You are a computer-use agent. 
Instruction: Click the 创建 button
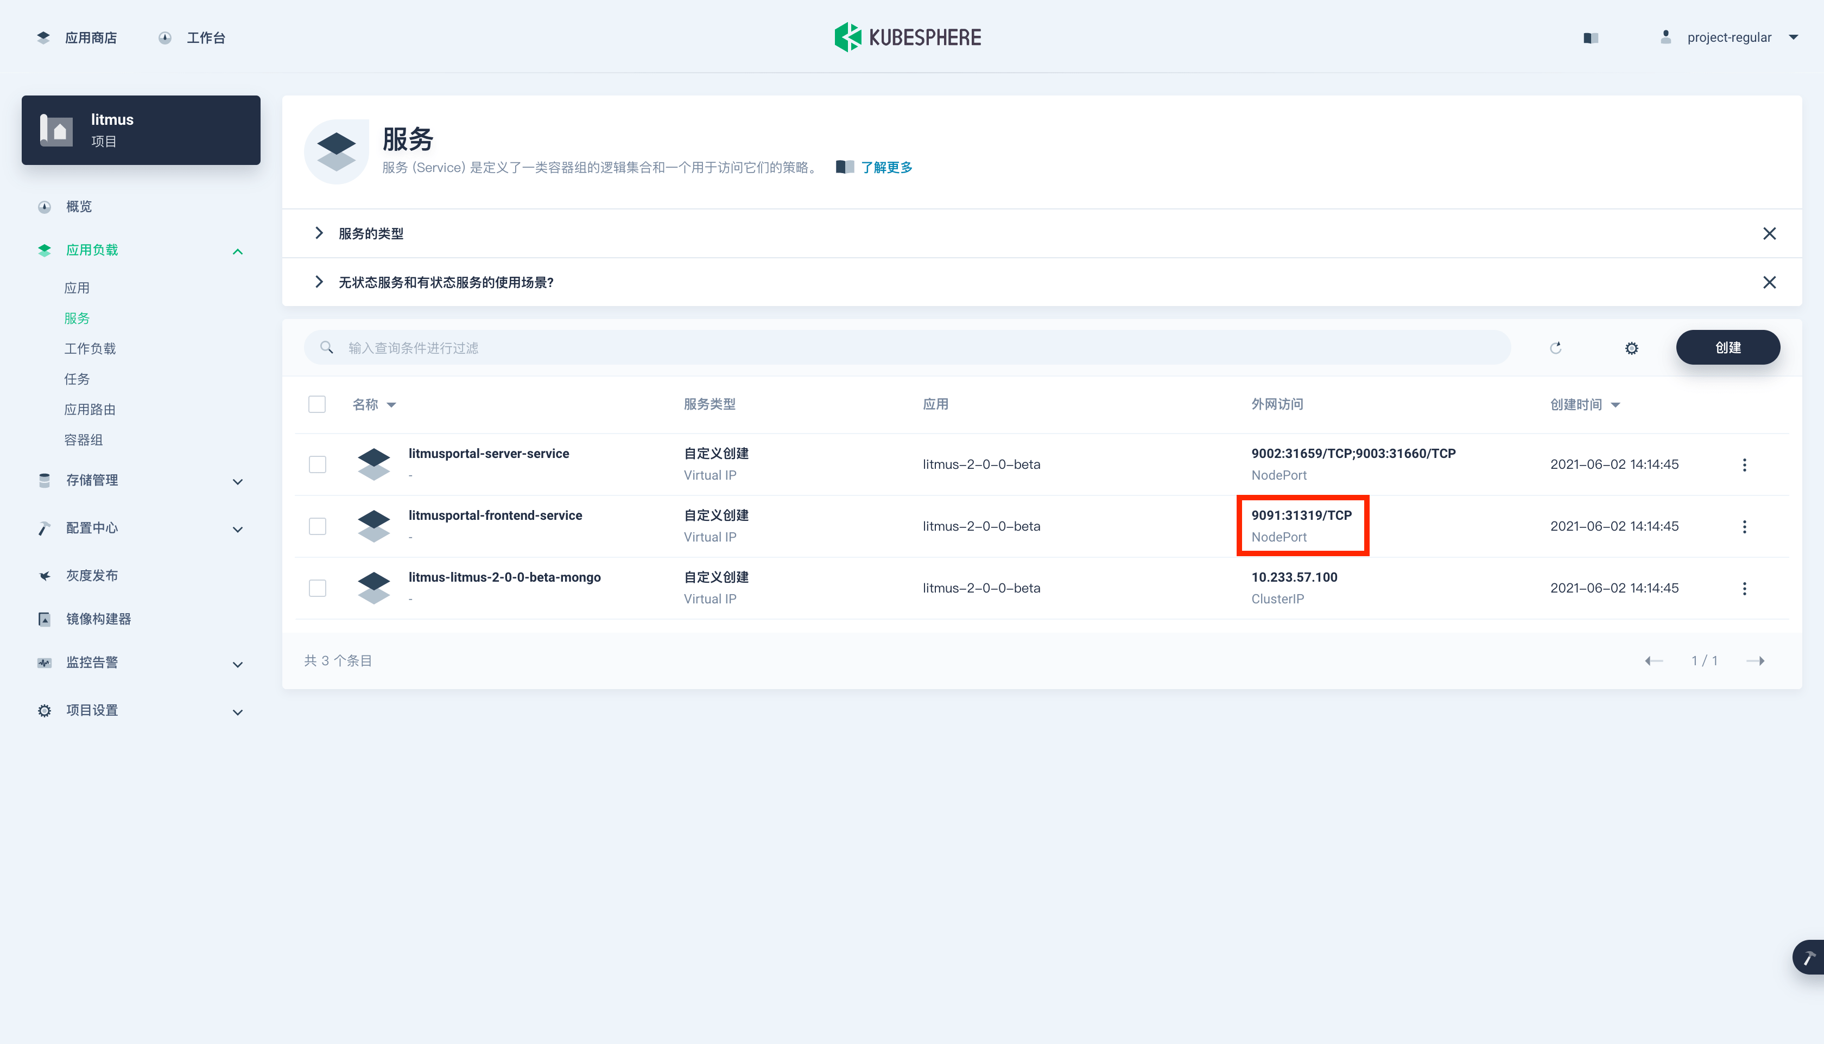click(1727, 348)
